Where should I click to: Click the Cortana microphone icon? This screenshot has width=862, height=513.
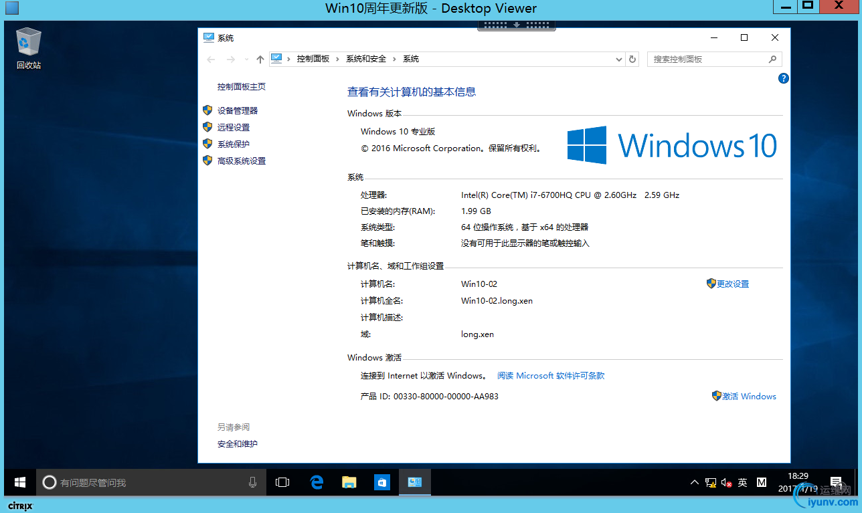pyautogui.click(x=252, y=482)
